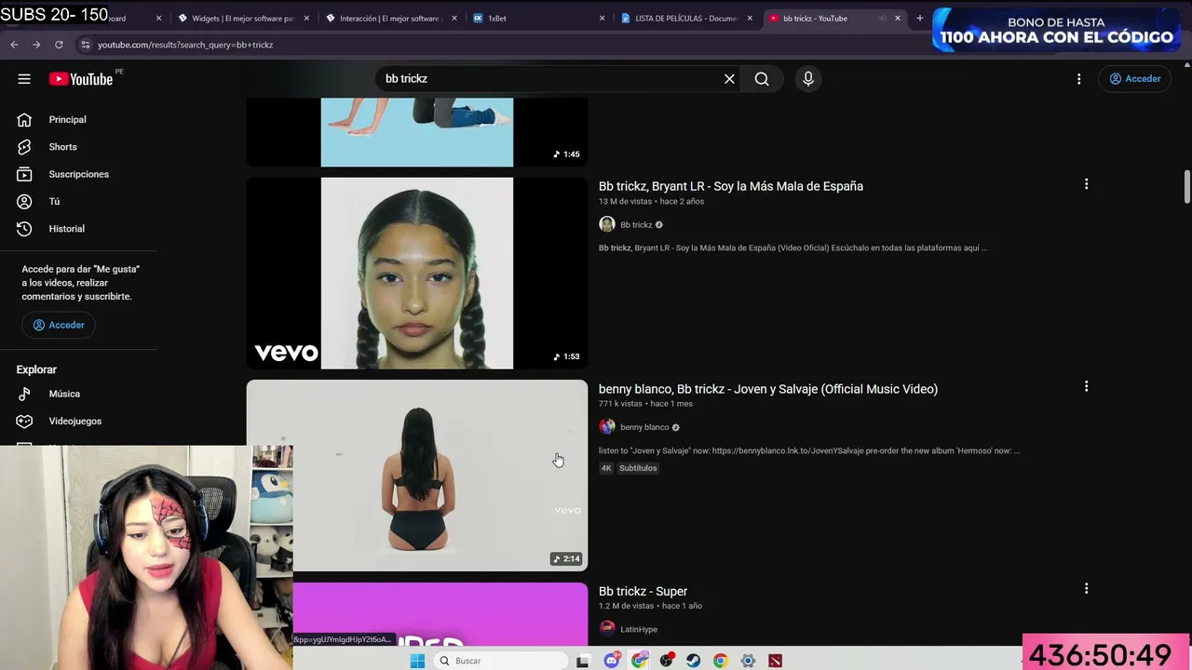Open the Windows Start menu
Viewport: 1192px width, 670px height.
[x=417, y=661]
